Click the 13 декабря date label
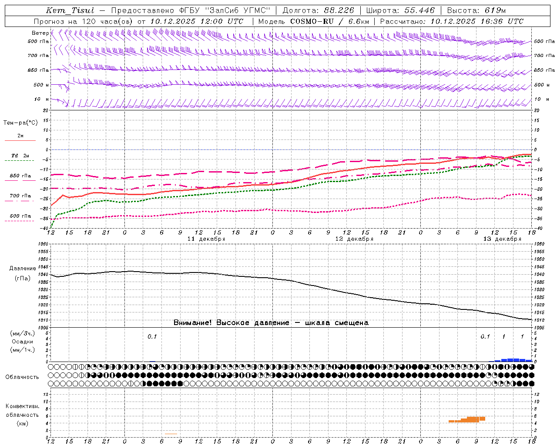The height and width of the screenshot is (445, 557). point(502,239)
